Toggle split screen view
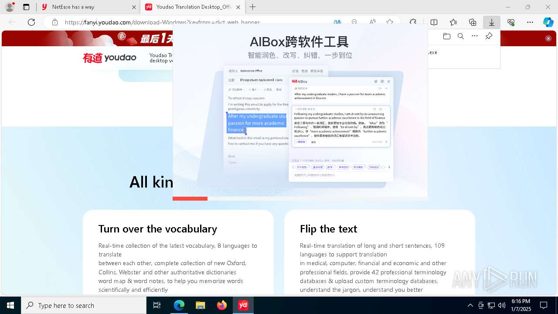 point(434,22)
